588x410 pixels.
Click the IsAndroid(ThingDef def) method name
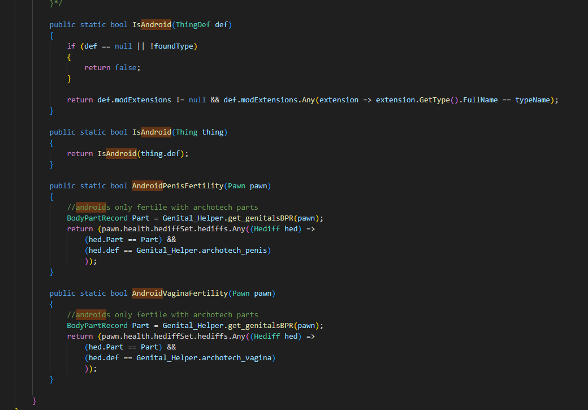coord(152,25)
